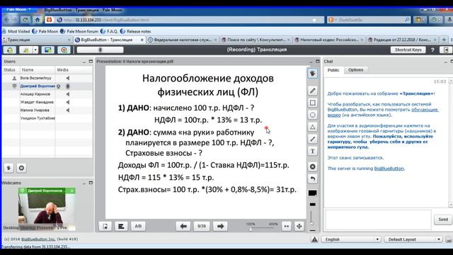Select the text annotation tool

coord(313,151)
